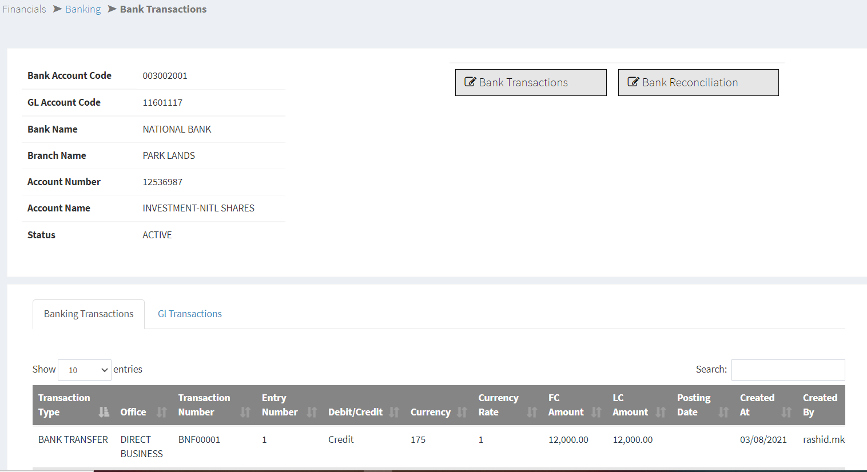Click the table Search input field
The image size is (867, 472).
click(788, 370)
